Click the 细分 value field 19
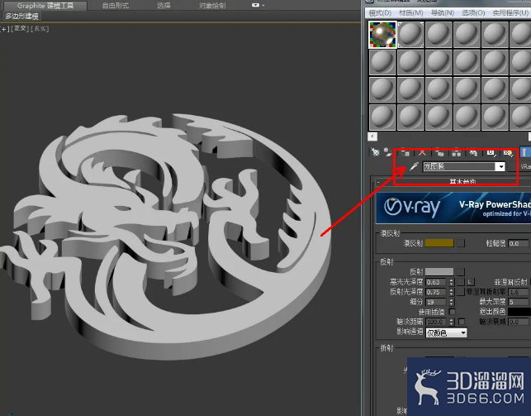The width and height of the screenshot is (531, 416). click(x=436, y=302)
